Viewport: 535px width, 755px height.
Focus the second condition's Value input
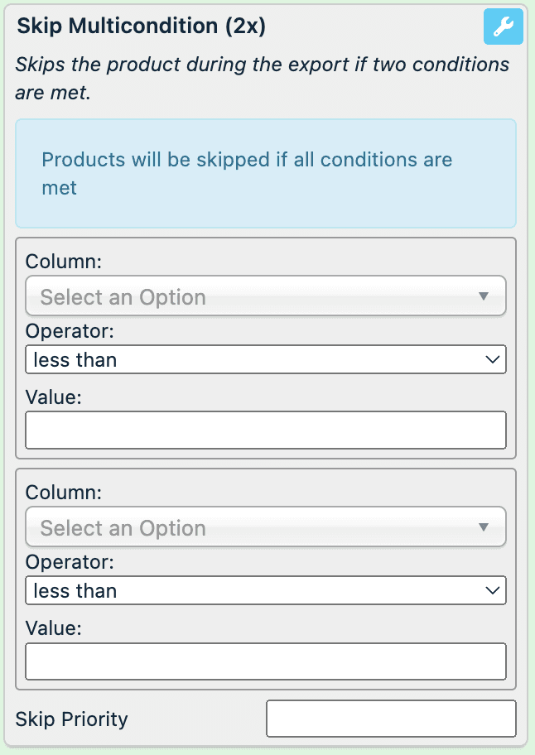[265, 661]
